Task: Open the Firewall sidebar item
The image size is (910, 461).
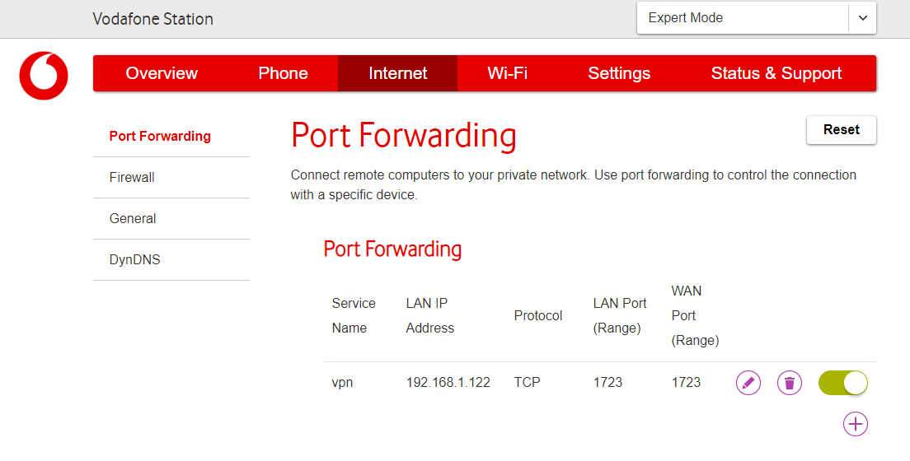Action: click(x=132, y=178)
